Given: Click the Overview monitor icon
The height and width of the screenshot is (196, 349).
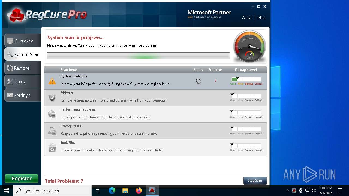Looking at the screenshot, I should pos(10,41).
